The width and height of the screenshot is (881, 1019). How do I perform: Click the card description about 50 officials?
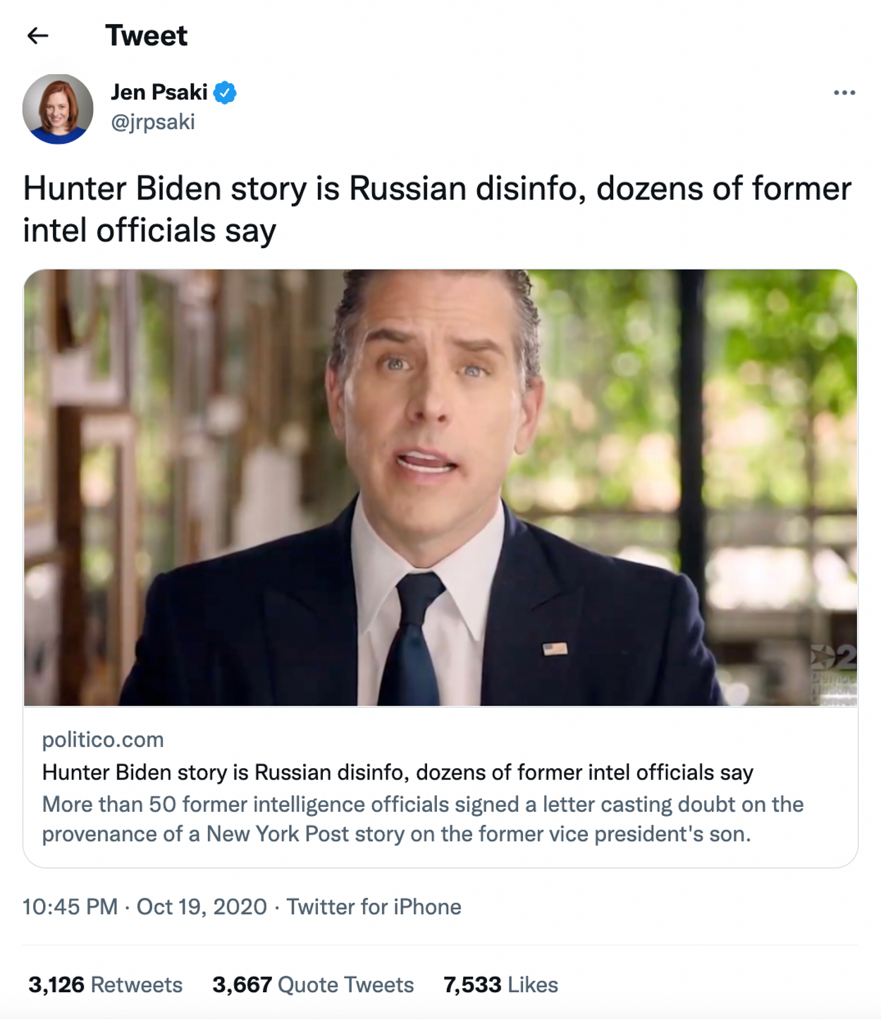(423, 819)
